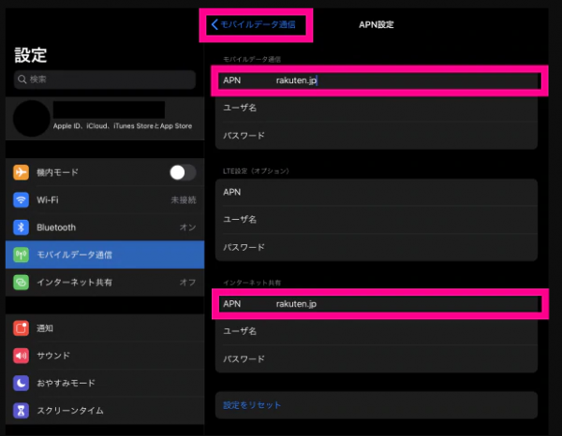Go back to モバイルデータ通信 page

pyautogui.click(x=254, y=24)
